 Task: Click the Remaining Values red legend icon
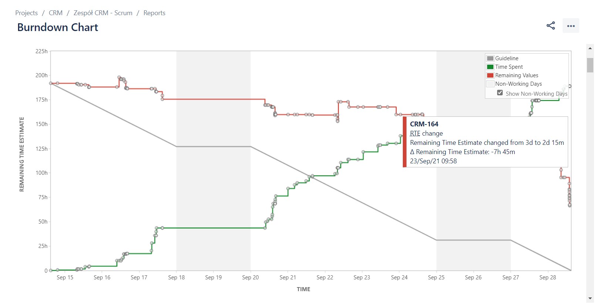click(x=490, y=75)
